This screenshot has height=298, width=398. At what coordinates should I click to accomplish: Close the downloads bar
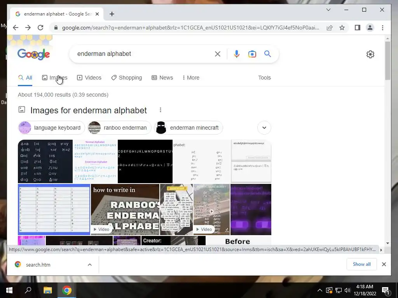pos(384,264)
